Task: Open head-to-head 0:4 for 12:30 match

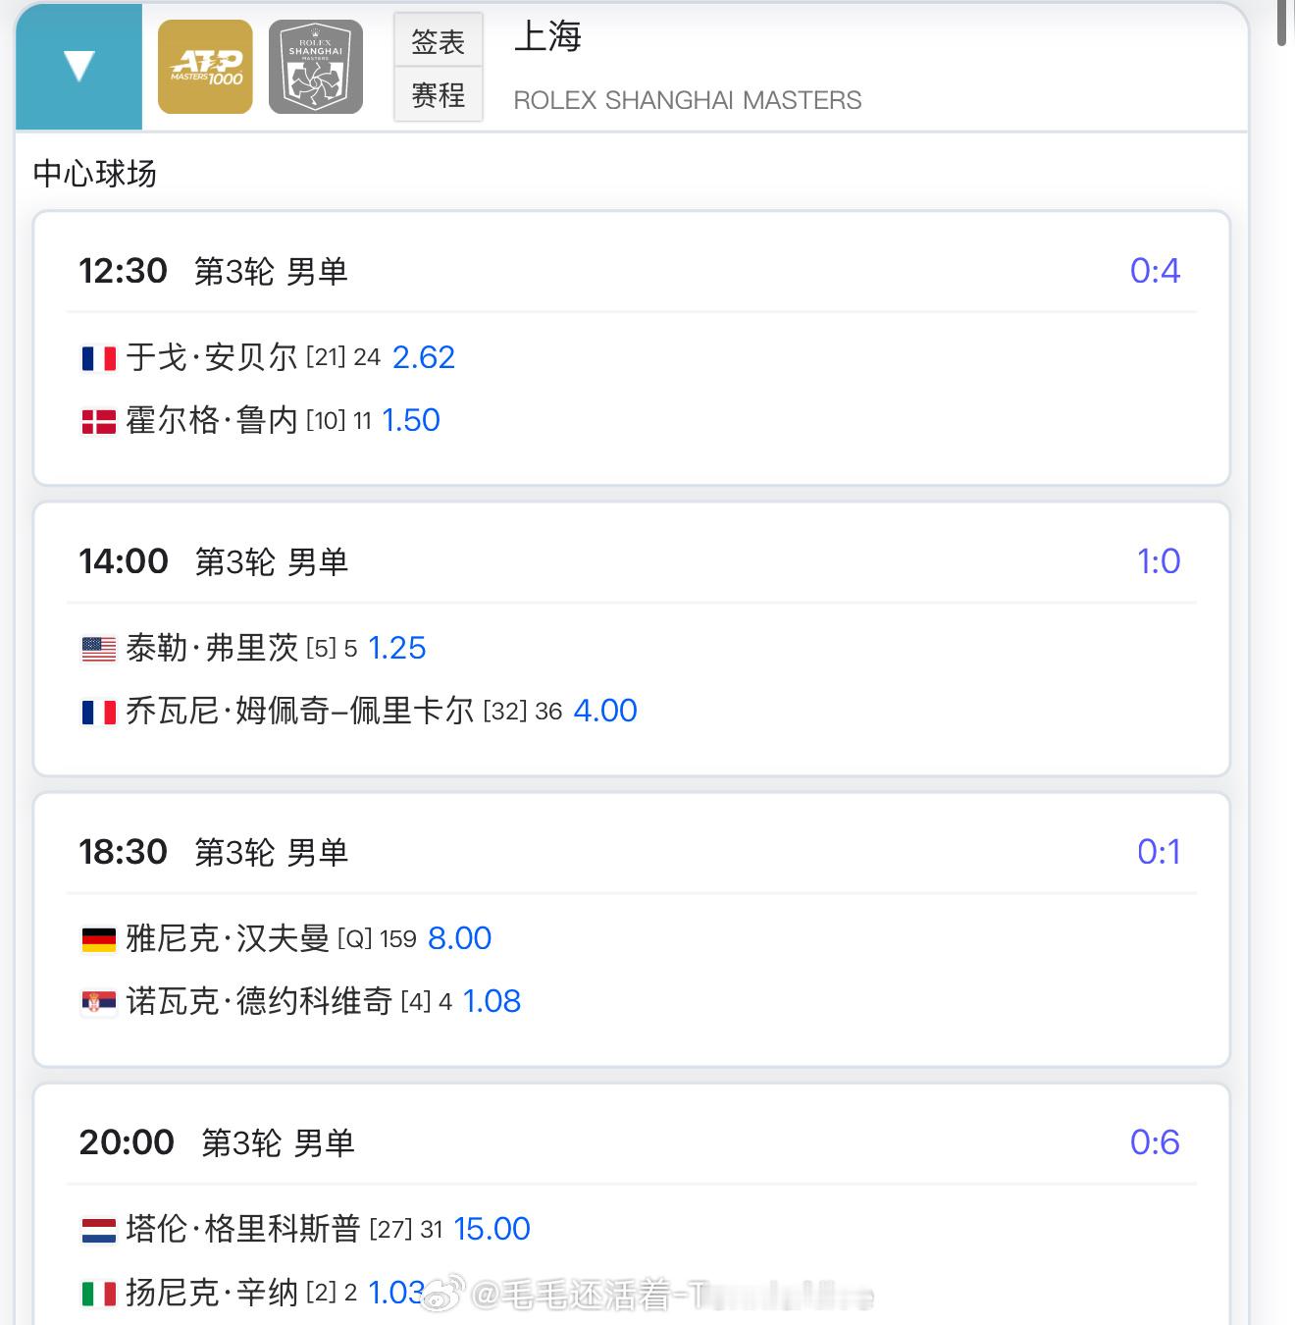Action: point(1155,271)
